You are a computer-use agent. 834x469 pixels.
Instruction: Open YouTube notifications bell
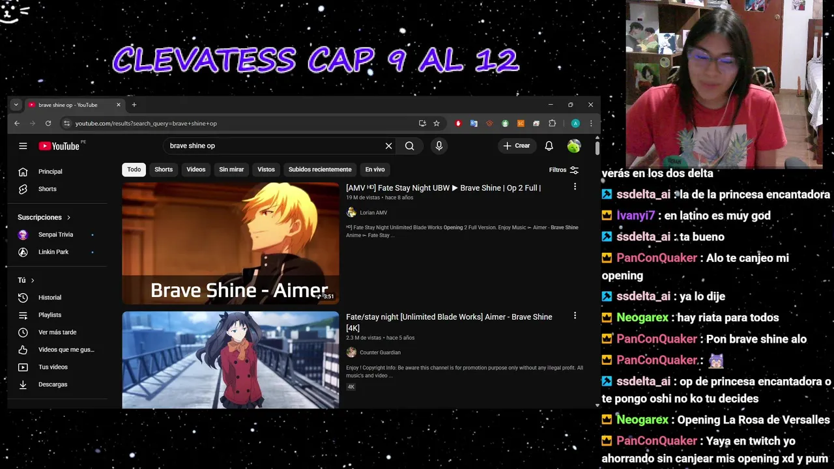tap(549, 146)
